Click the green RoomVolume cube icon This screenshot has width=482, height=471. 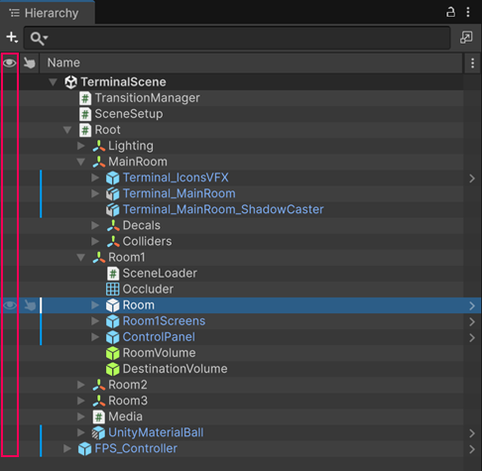[x=113, y=353]
